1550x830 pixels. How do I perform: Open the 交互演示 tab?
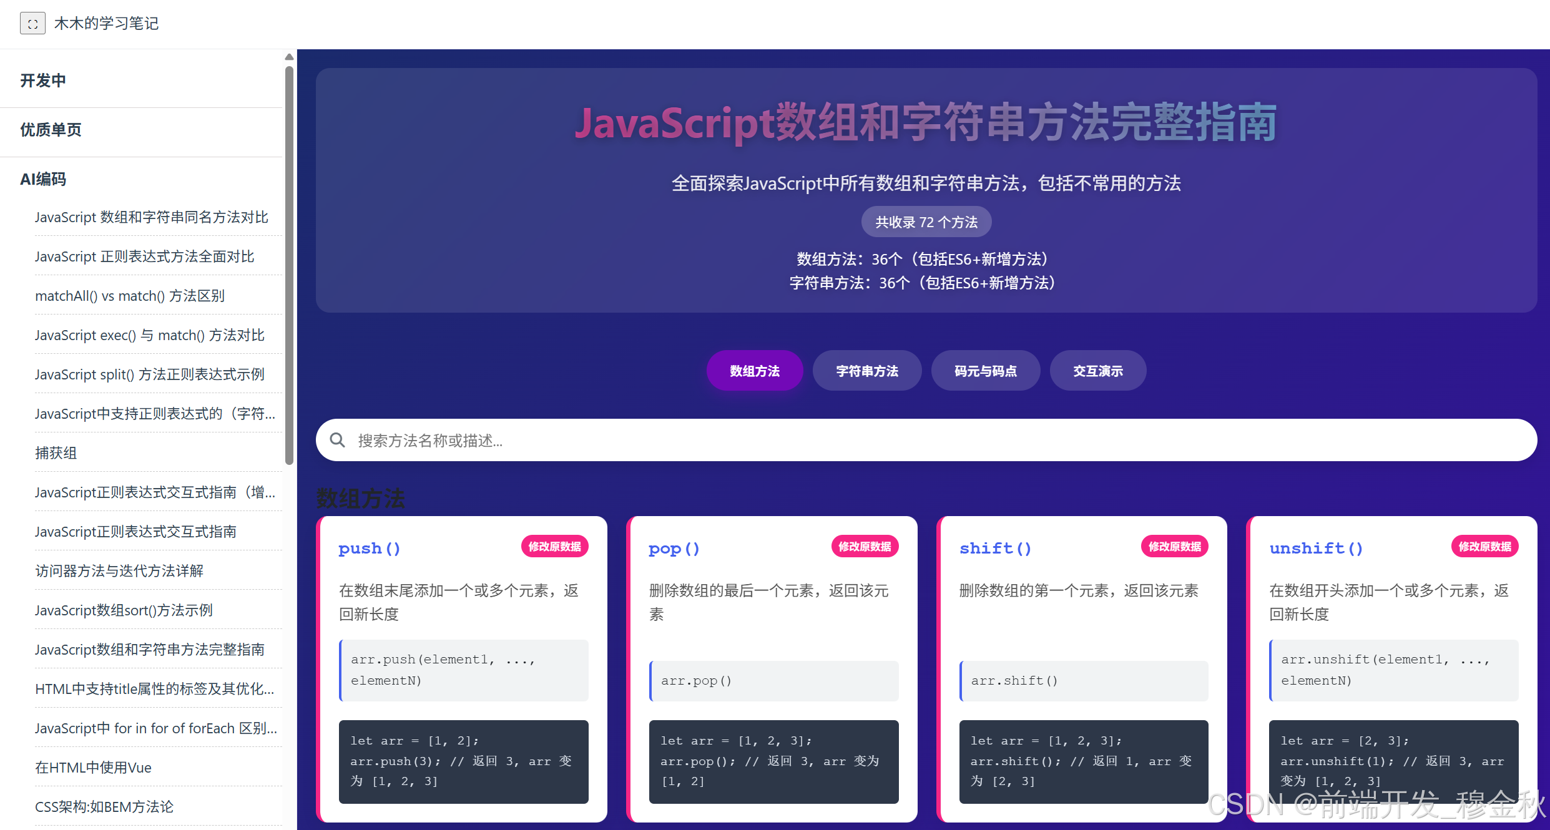(x=1097, y=371)
